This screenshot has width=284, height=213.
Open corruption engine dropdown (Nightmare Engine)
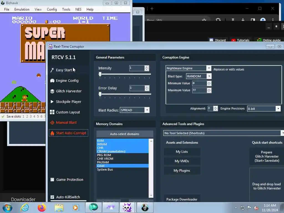pyautogui.click(x=209, y=68)
